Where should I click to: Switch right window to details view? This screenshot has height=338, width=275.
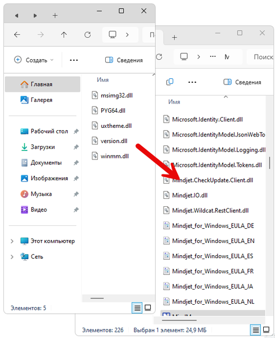(255, 330)
